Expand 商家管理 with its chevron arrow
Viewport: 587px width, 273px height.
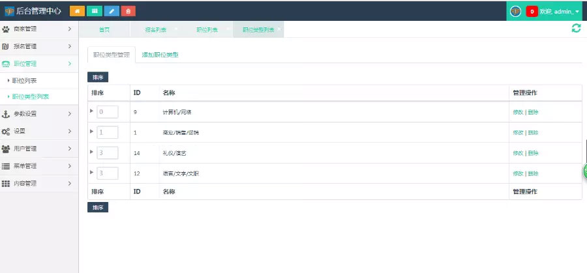pos(70,29)
